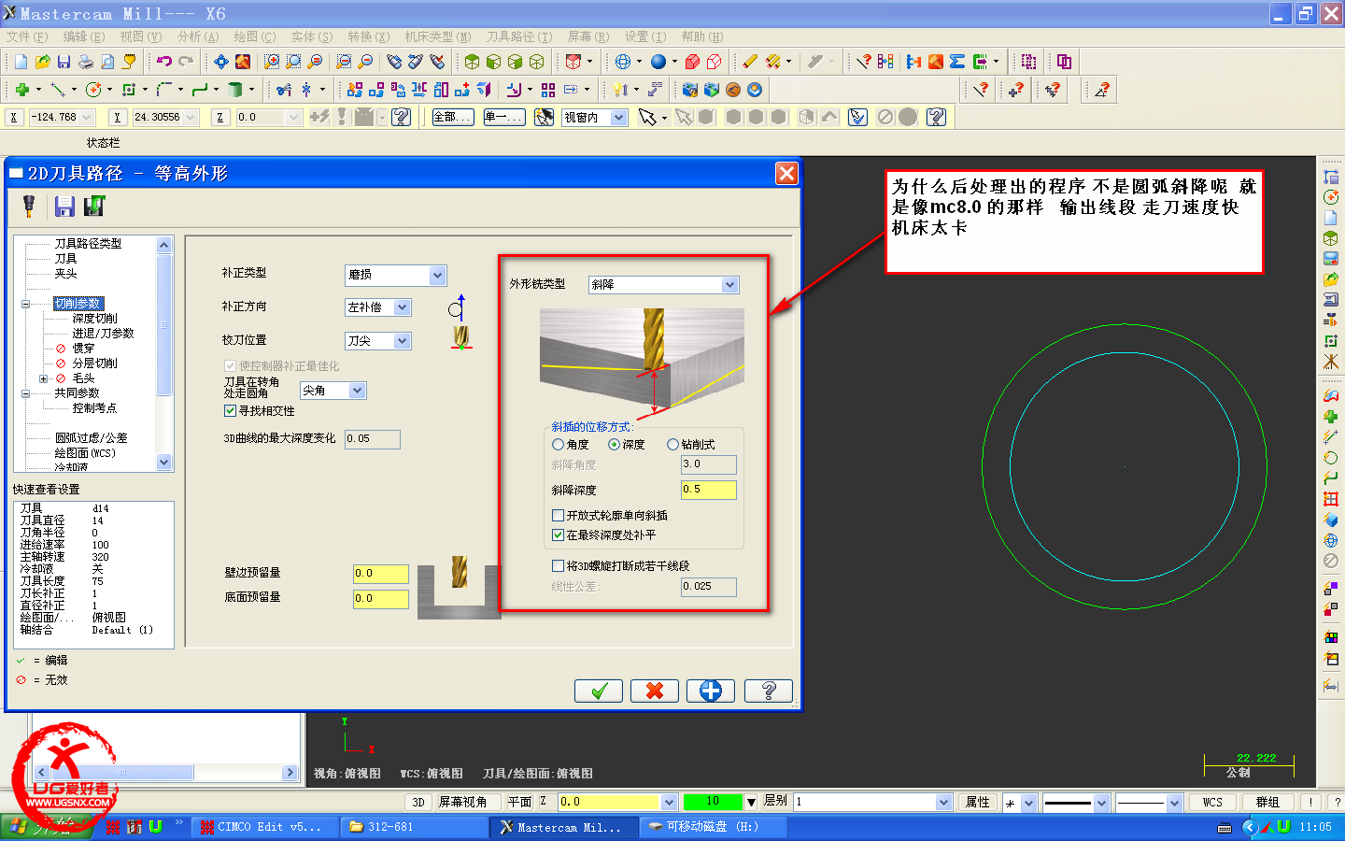1345x841 pixels.
Task: Confirm the dialog with the green checkmark button
Action: pos(599,691)
